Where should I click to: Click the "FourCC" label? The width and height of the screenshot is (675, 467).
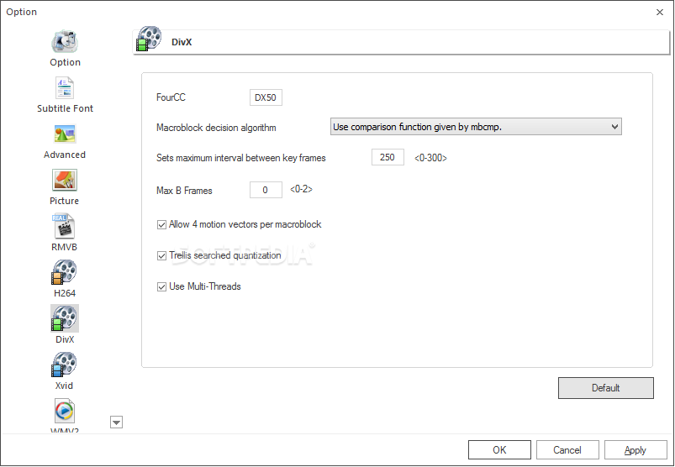click(x=171, y=97)
